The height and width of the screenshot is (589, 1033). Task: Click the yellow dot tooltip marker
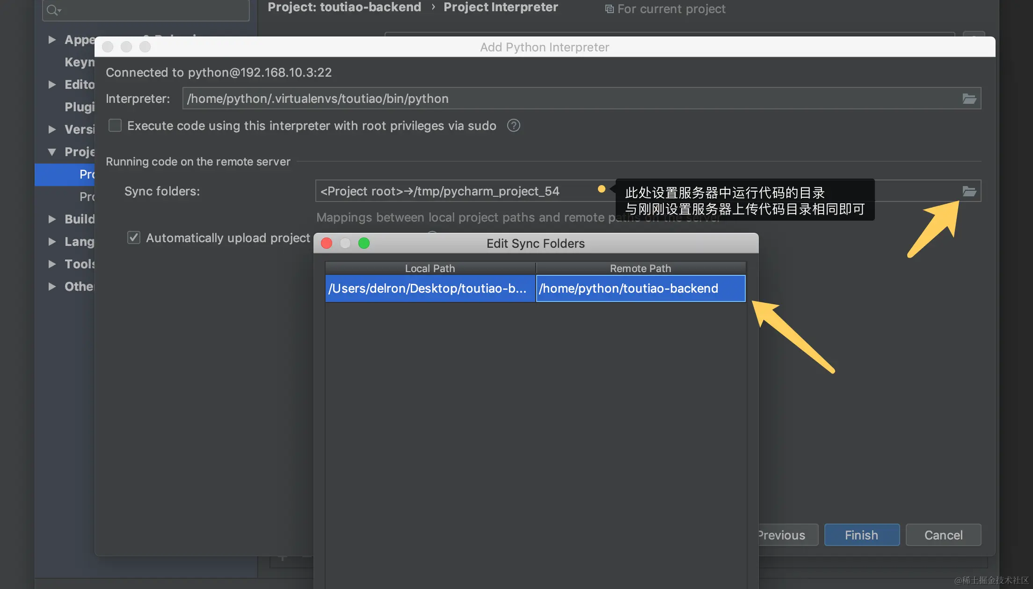[602, 189]
